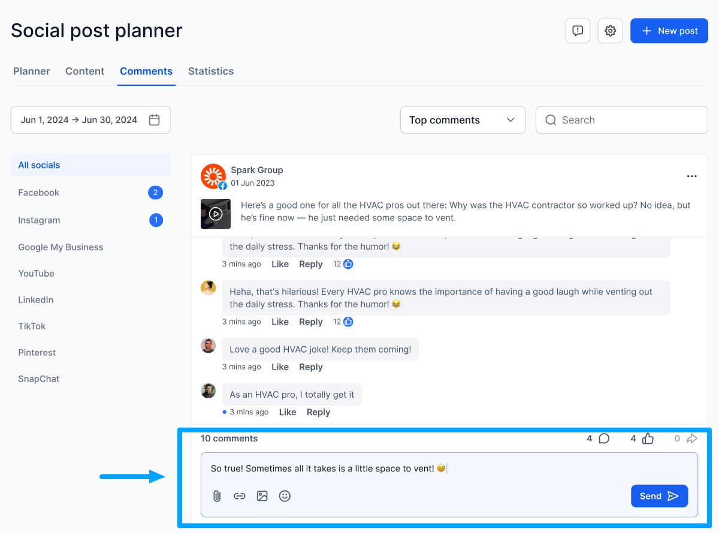Image resolution: width=719 pixels, height=533 pixels.
Task: Expand the Top comments dropdown
Action: pyautogui.click(x=462, y=120)
